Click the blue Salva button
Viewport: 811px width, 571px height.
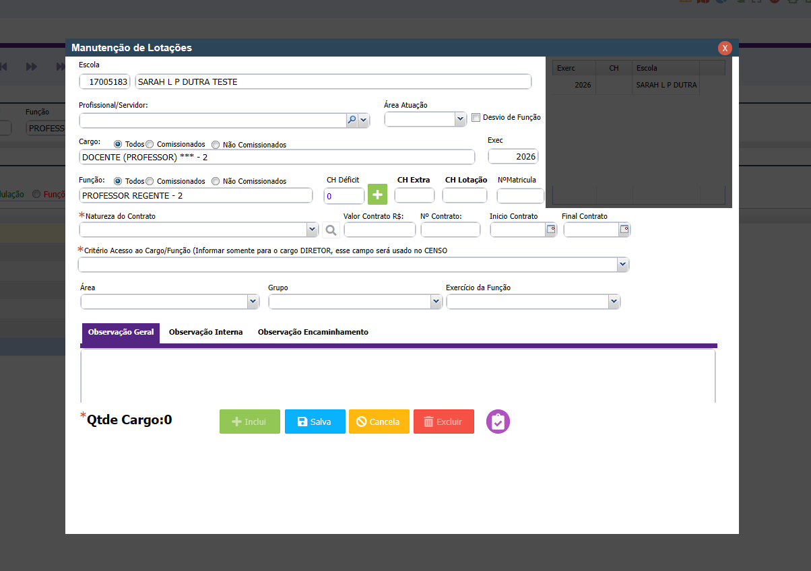[x=315, y=422]
